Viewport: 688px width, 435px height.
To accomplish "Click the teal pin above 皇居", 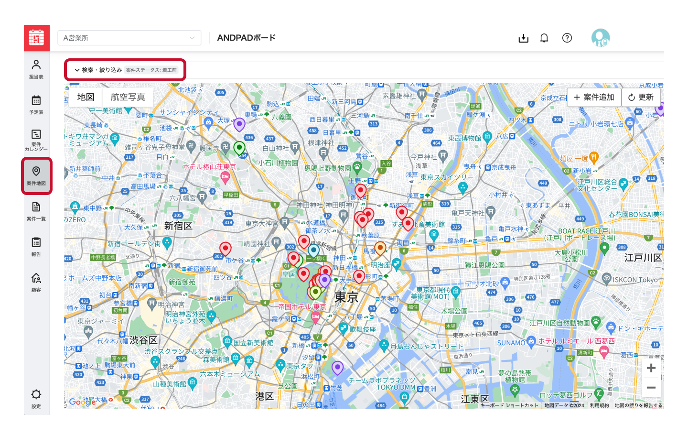I will (x=313, y=251).
